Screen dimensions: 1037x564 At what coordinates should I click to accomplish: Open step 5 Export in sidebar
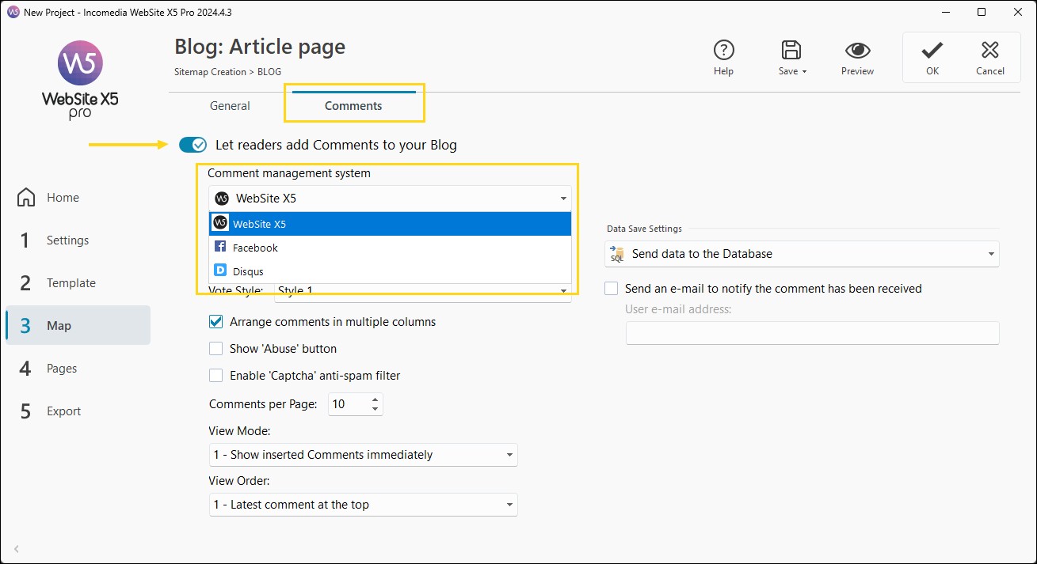pyautogui.click(x=78, y=411)
